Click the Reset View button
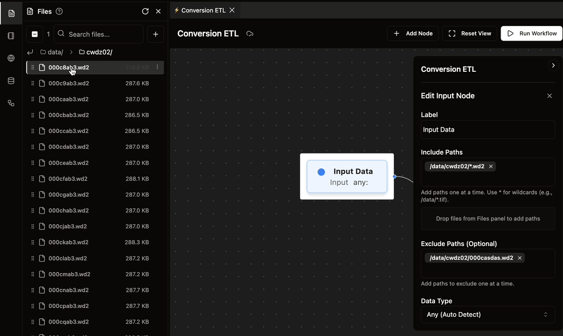This screenshot has width=563, height=336. pyautogui.click(x=469, y=33)
